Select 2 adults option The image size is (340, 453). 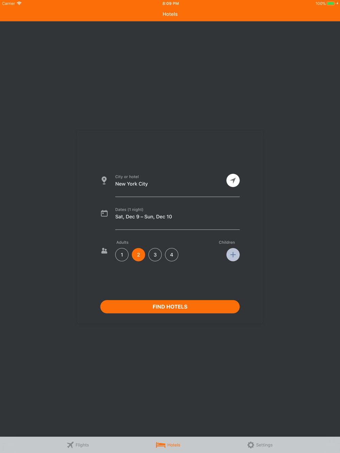point(138,255)
